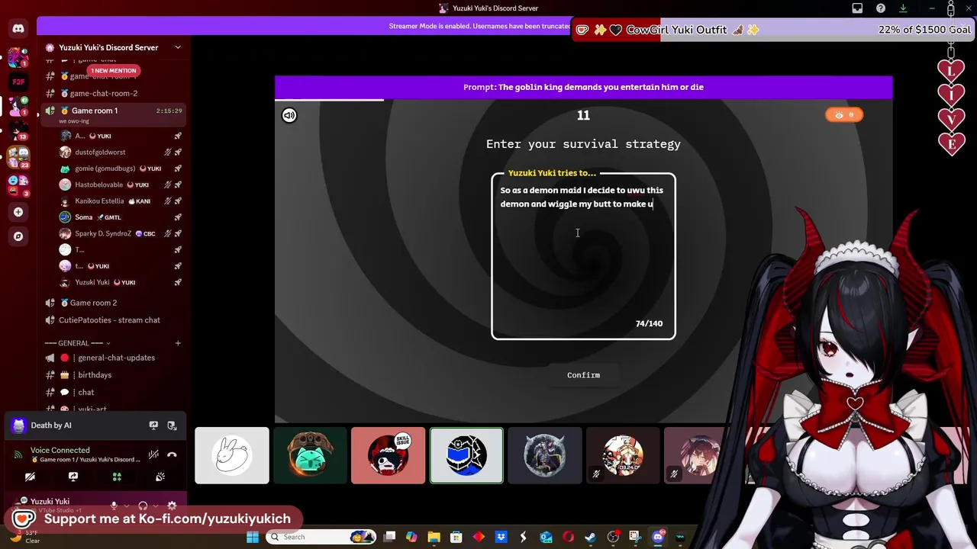
Task: Click the Voice Connected status text
Action: tap(60, 450)
